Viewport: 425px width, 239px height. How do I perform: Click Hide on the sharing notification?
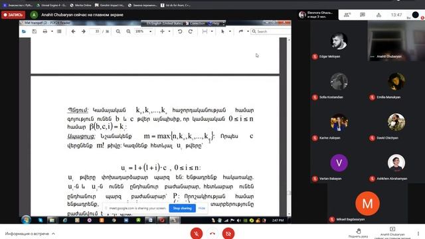point(202,208)
